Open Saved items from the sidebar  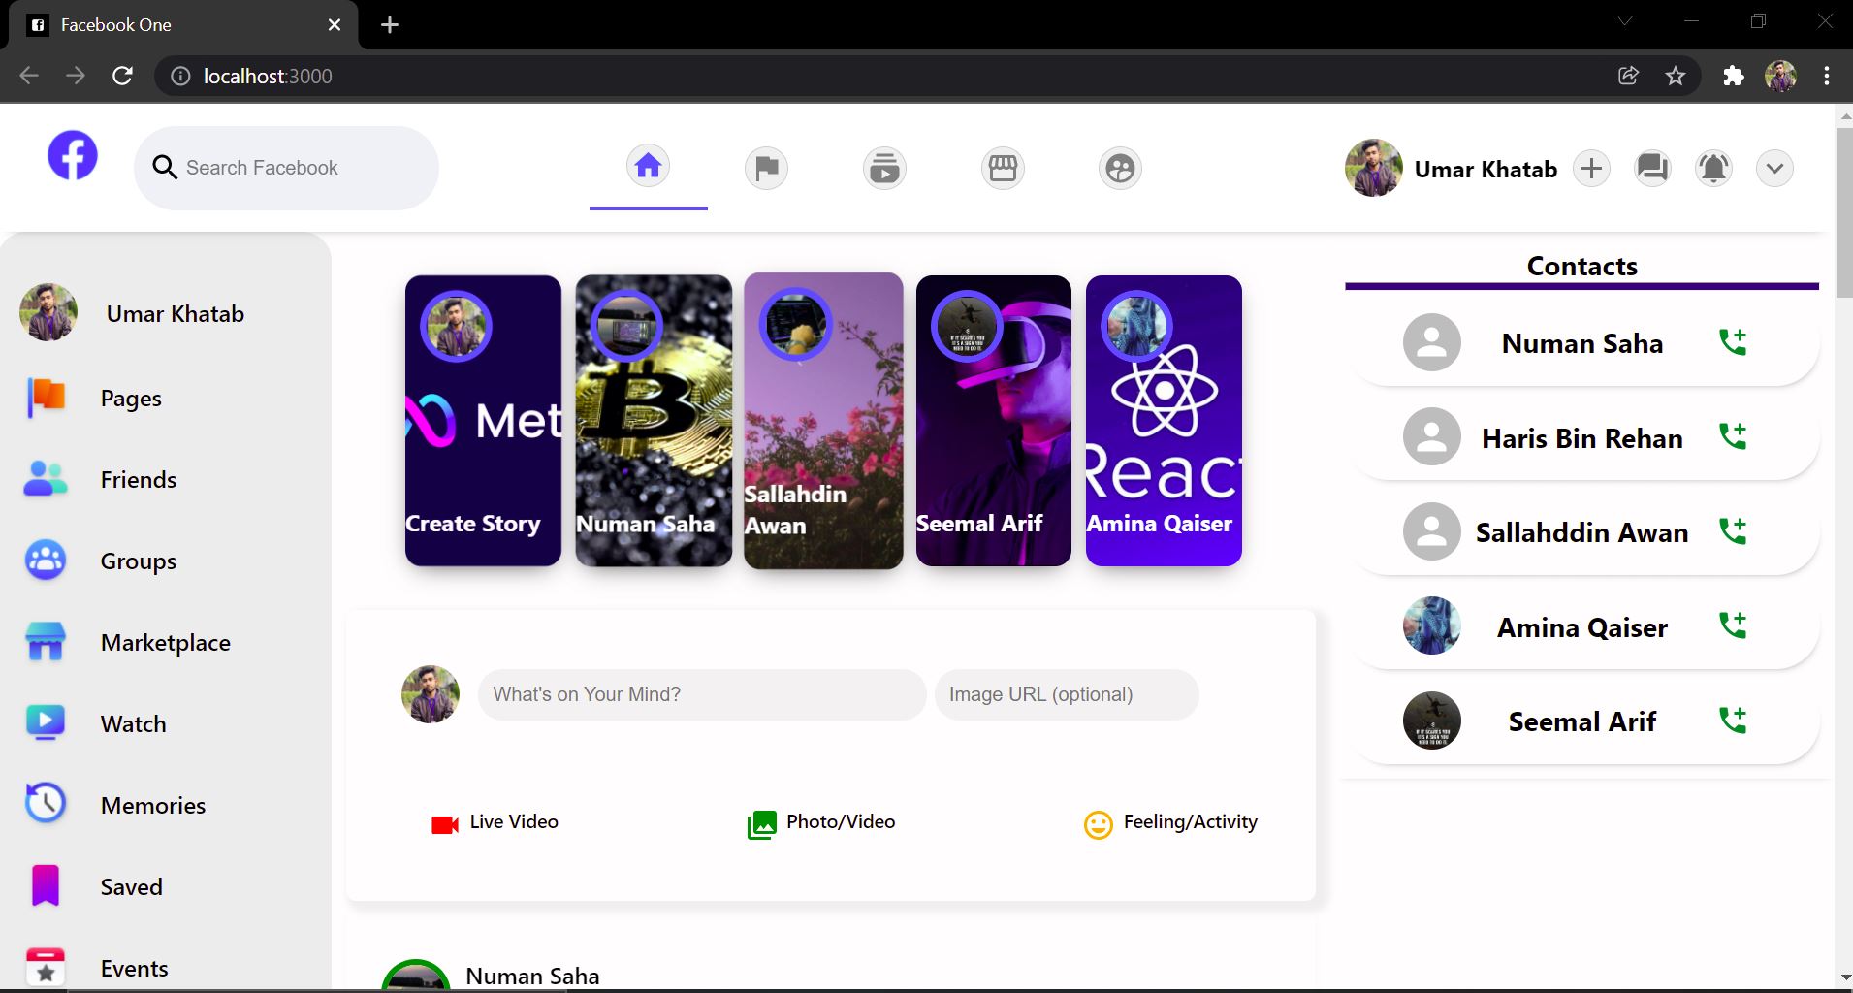(130, 885)
